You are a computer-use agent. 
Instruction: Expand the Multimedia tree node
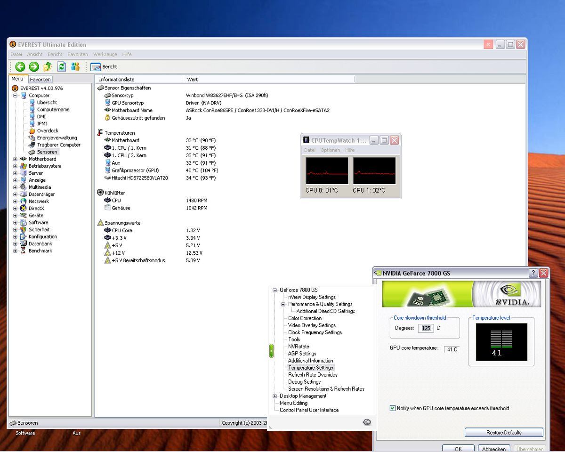click(x=15, y=187)
